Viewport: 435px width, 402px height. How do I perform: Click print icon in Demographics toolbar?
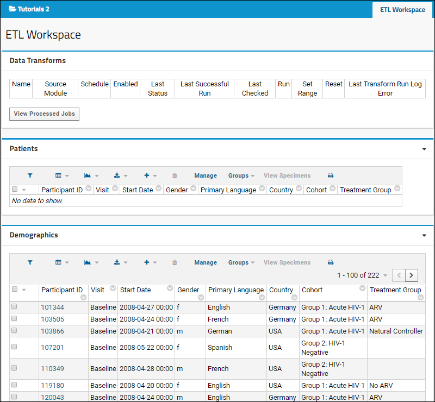pyautogui.click(x=331, y=262)
